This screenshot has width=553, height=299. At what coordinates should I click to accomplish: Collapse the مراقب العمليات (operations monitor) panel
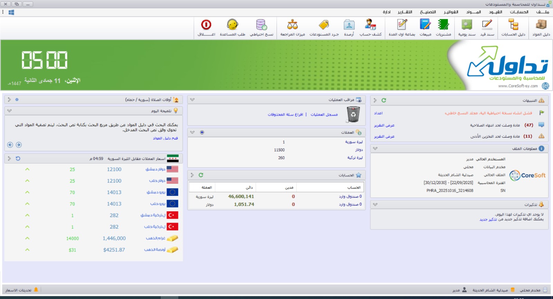(x=192, y=100)
